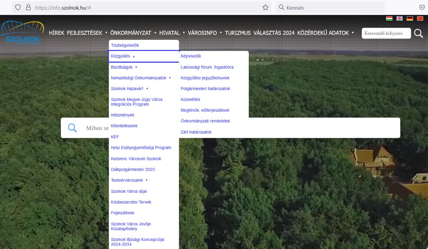The height and width of the screenshot is (249, 428).
Task: Open the TURIZMUS menu item
Action: [x=238, y=33]
